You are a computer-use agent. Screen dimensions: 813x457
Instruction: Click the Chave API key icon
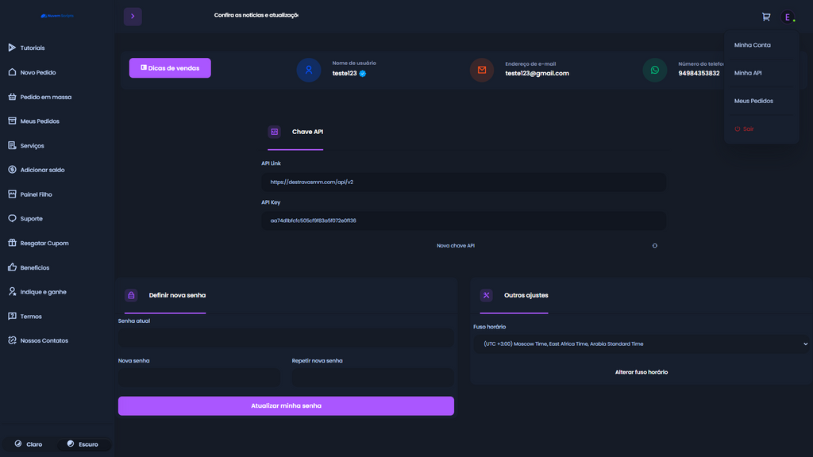tap(275, 132)
